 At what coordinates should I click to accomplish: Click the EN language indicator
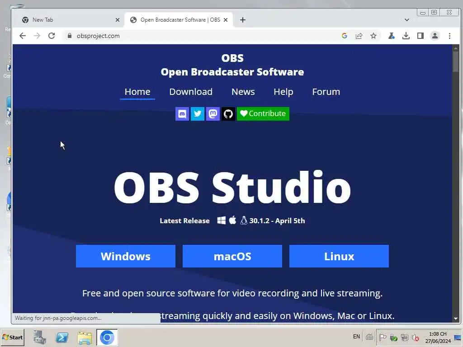coord(356,337)
